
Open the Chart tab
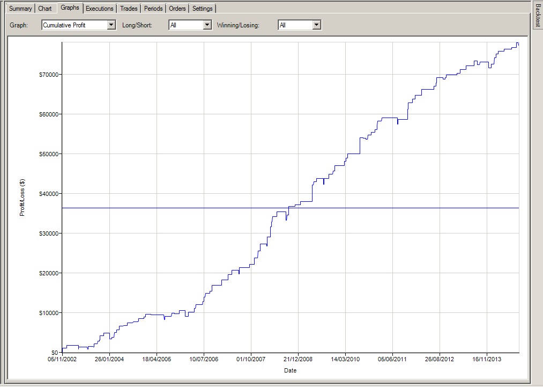click(x=45, y=9)
